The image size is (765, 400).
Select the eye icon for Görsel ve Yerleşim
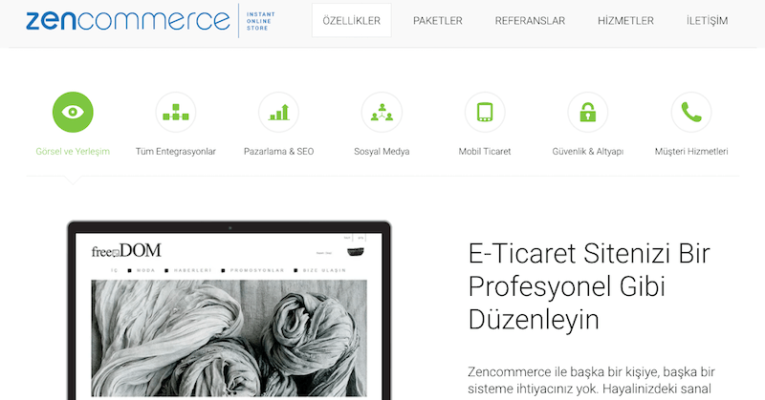73,112
